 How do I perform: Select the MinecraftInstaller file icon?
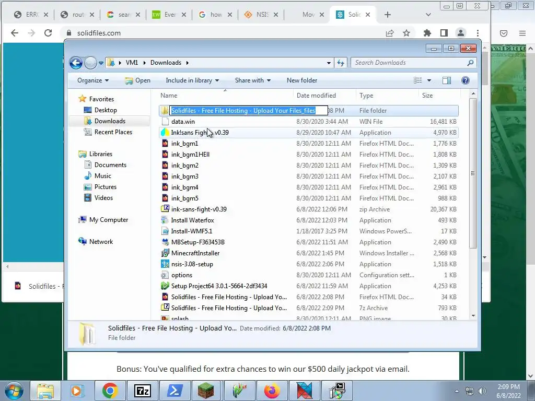(x=165, y=253)
